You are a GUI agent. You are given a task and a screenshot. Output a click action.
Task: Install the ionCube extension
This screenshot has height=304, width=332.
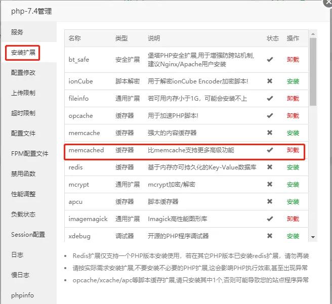293,81
